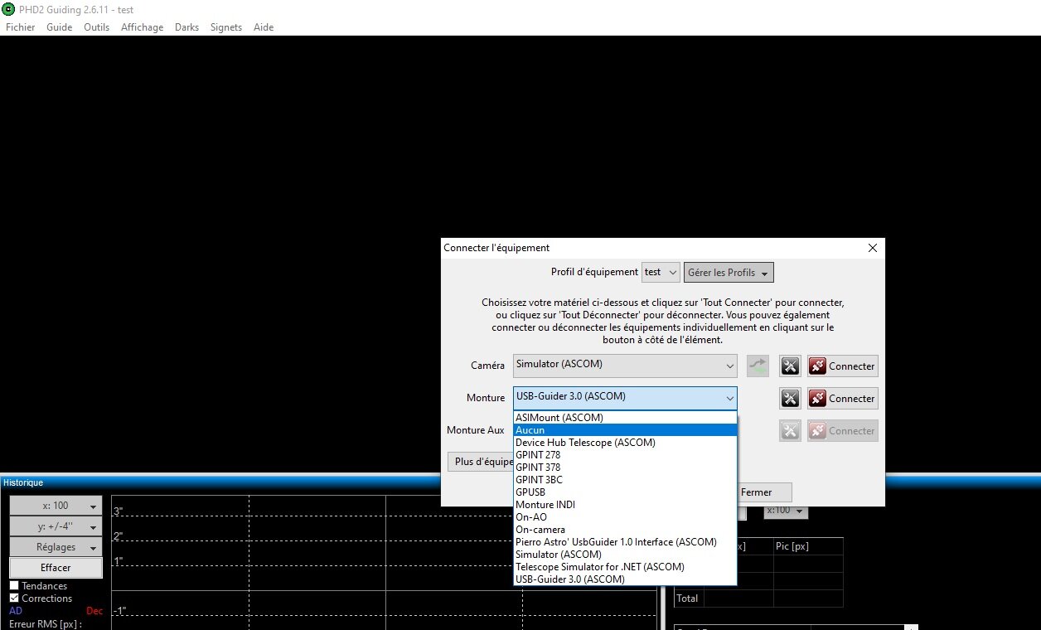Click the Historique panel title bar
Screen dimensions: 1041x630
[x=330, y=482]
